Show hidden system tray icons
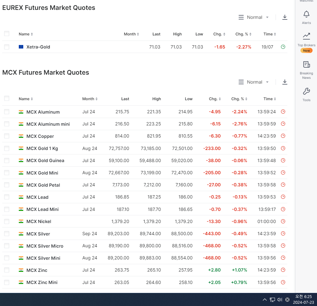Viewport: 317px width, 306px height. [x=264, y=300]
